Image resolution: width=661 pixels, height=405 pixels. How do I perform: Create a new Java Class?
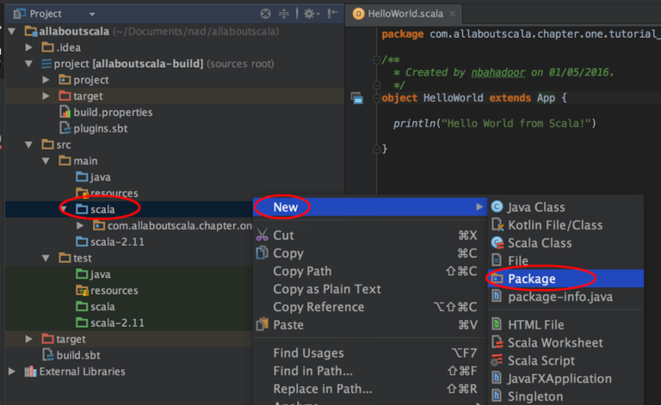565,207
